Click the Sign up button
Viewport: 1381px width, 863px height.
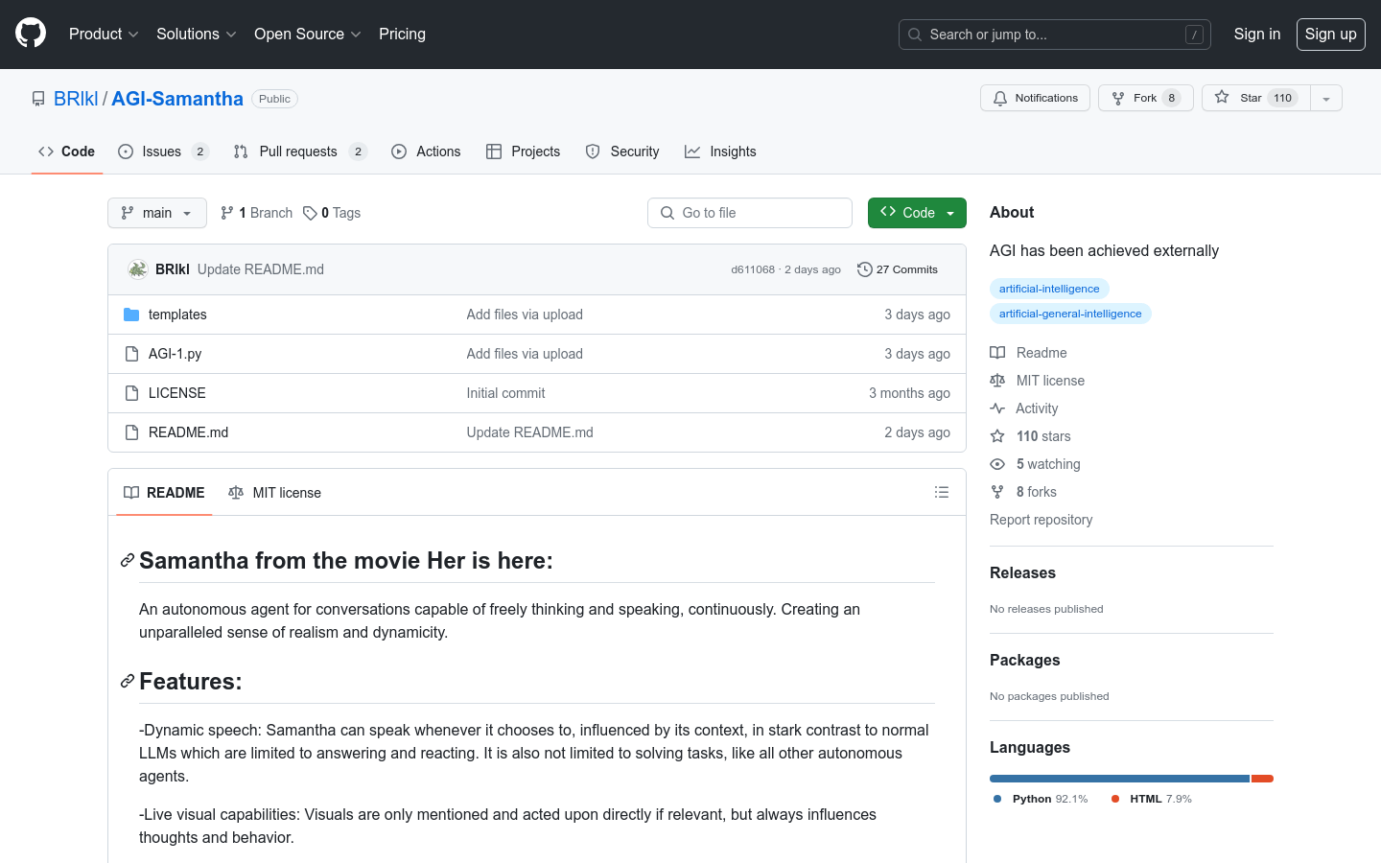pyautogui.click(x=1330, y=34)
